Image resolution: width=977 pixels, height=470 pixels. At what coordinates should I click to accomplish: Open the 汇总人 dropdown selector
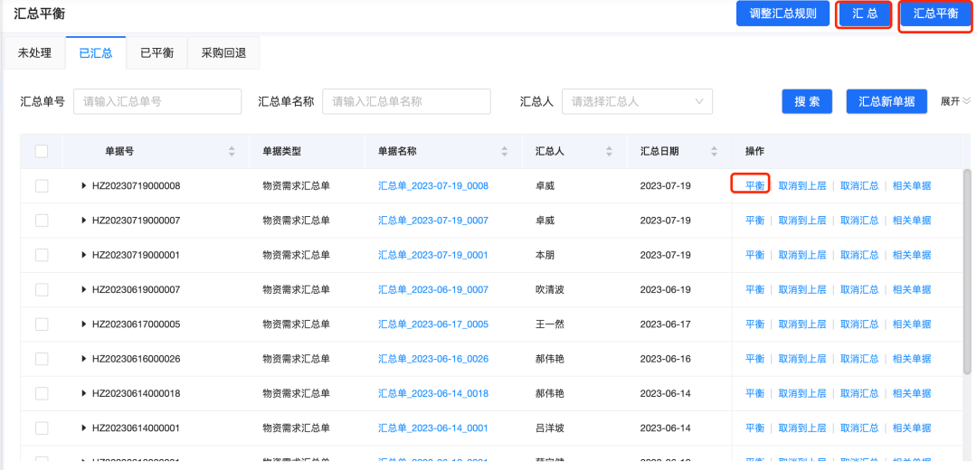coord(637,101)
